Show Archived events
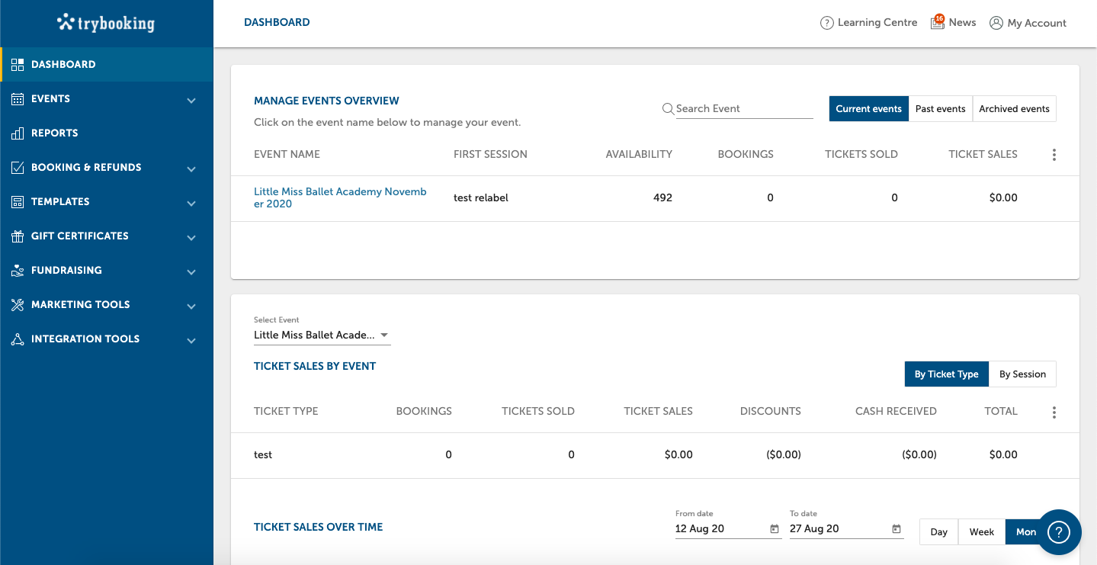The width and height of the screenshot is (1097, 565). pyautogui.click(x=1014, y=108)
